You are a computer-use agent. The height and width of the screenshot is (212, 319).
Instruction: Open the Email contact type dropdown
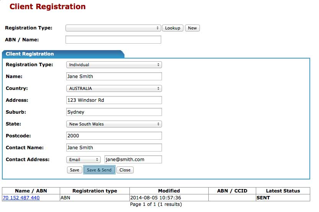click(83, 160)
